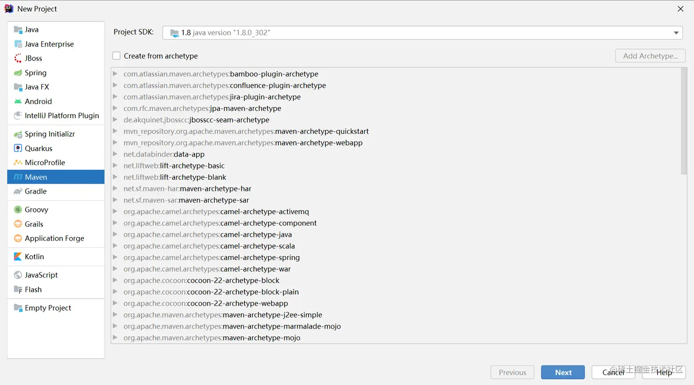694x385 pixels.
Task: Select camel-archetype-war row
Action: click(396, 269)
